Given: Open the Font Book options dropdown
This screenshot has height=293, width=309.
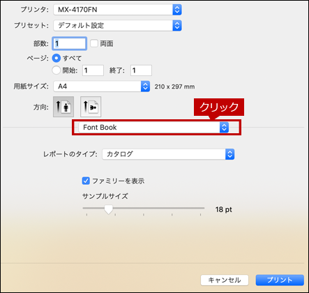Looking at the screenshot, I should click(153, 128).
